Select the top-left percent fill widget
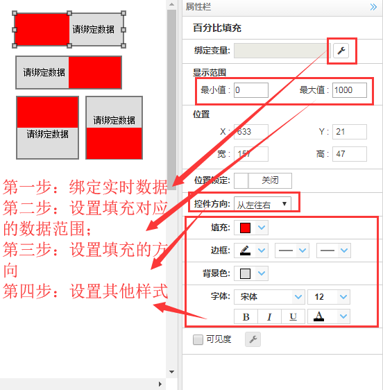 (69, 30)
